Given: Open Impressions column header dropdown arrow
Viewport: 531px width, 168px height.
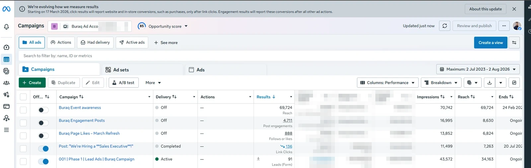Looking at the screenshot, I should 451,97.
